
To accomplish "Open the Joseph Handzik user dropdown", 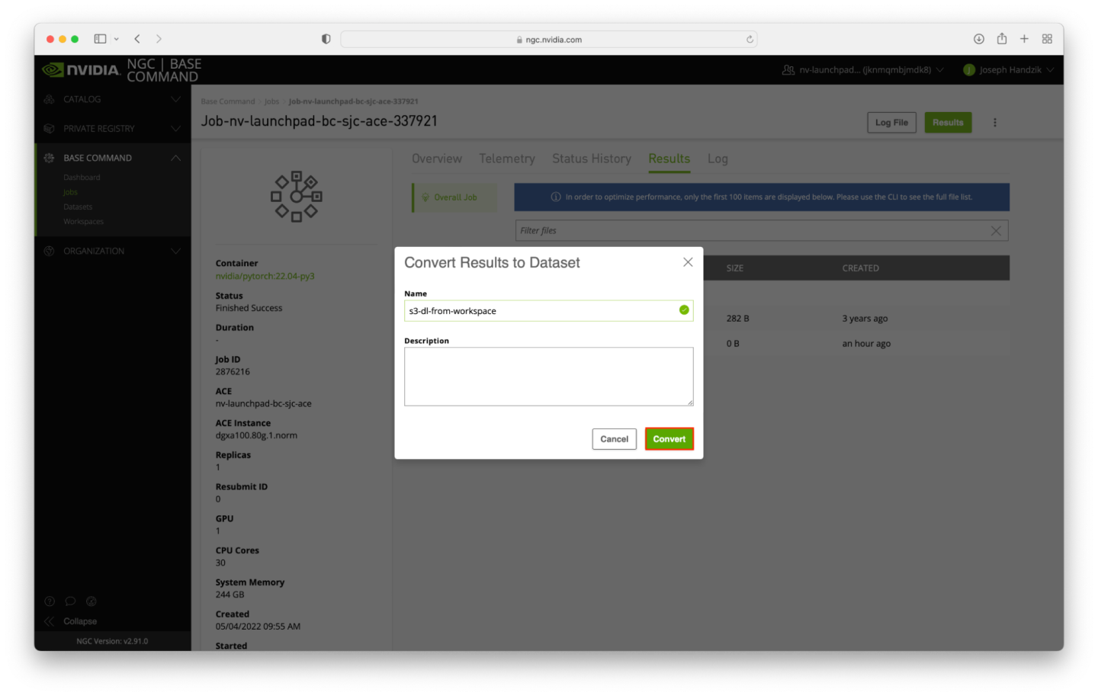I will (x=1009, y=70).
